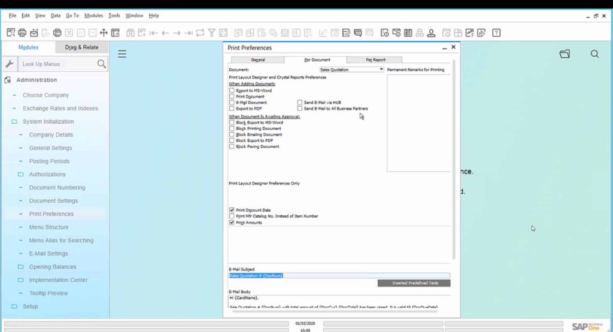
Task: Open Messages/Alerts speech bubble icon
Action: [358, 33]
